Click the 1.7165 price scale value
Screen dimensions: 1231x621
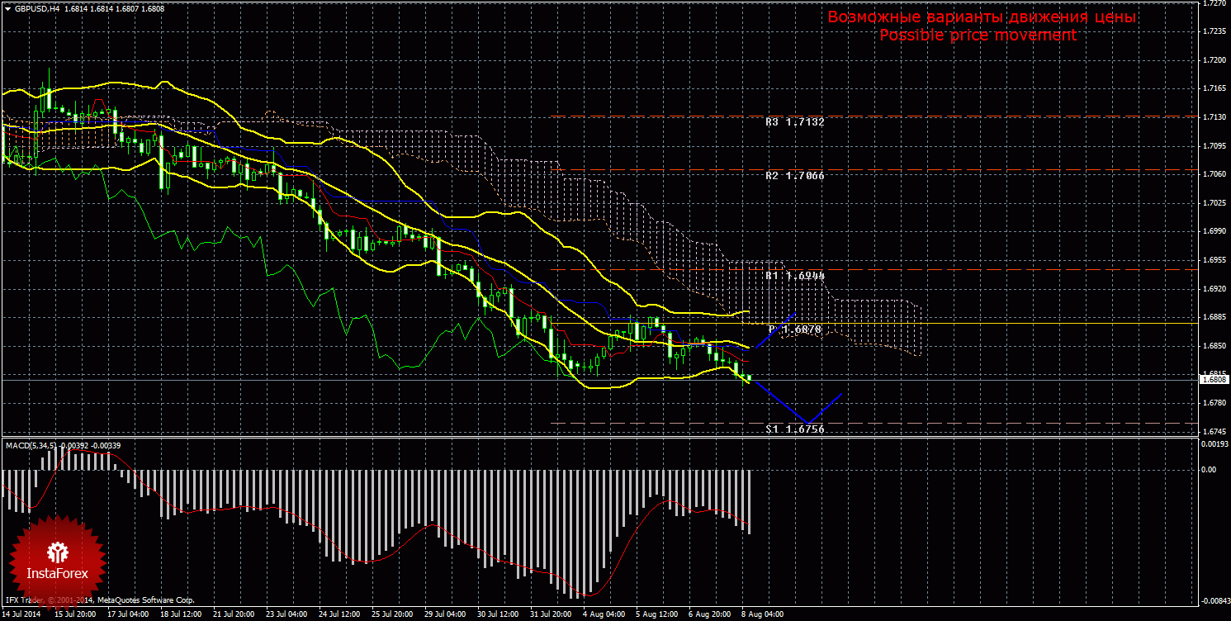tap(1214, 88)
